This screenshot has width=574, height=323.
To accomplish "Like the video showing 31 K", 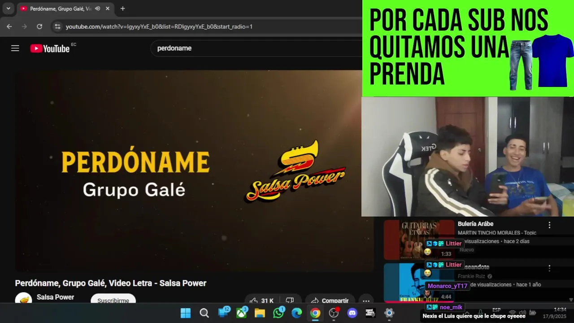I will (x=262, y=300).
